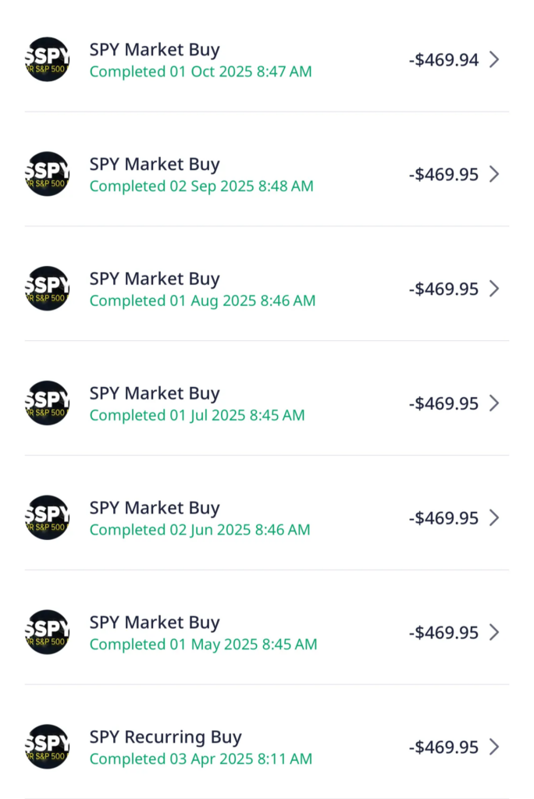
Task: Open SPY Market Buy title dated 01 May 2025
Action: click(x=155, y=623)
